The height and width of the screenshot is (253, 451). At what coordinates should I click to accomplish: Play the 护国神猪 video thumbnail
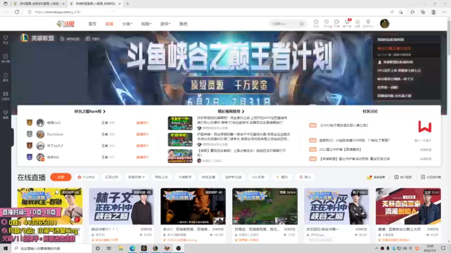click(180, 139)
